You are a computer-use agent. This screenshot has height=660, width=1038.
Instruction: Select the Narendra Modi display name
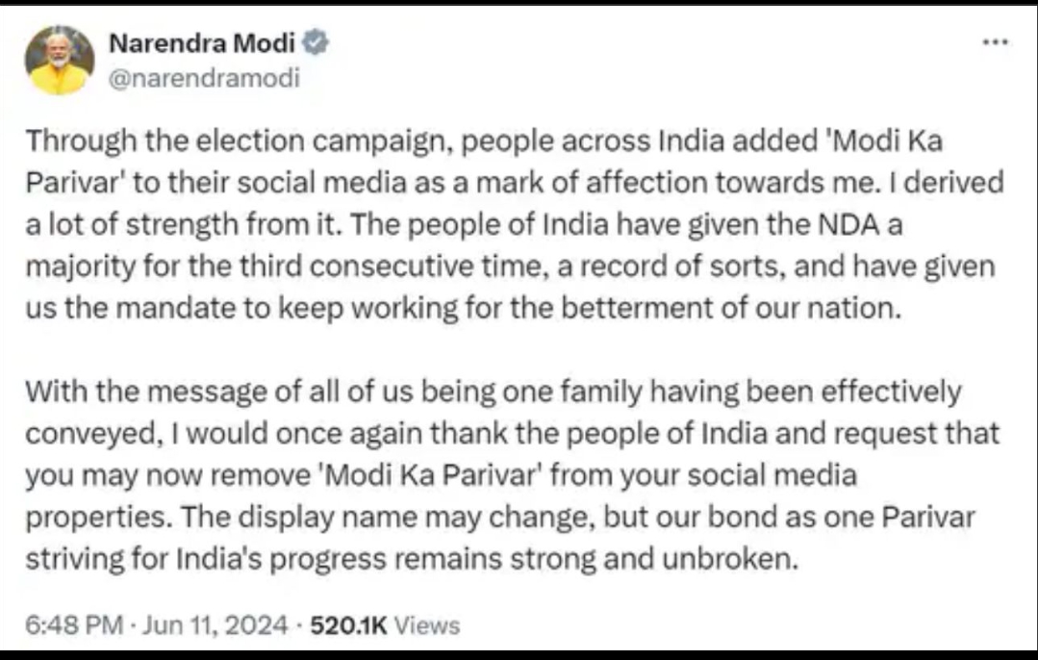point(205,42)
